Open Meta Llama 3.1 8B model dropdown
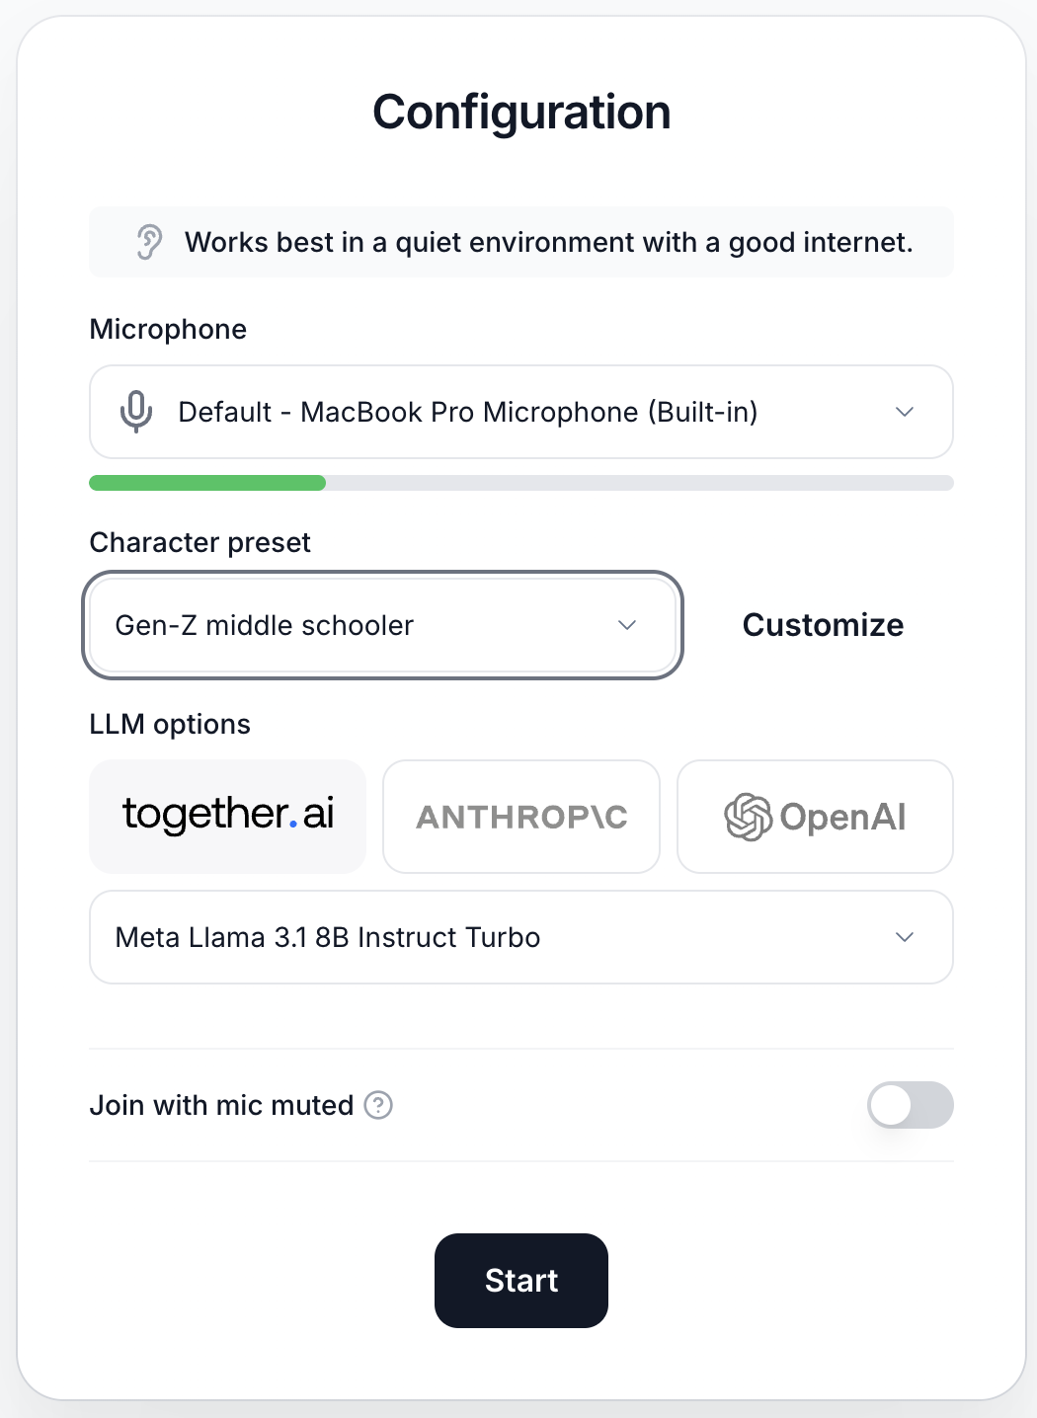Image resolution: width=1037 pixels, height=1418 pixels. (521, 937)
